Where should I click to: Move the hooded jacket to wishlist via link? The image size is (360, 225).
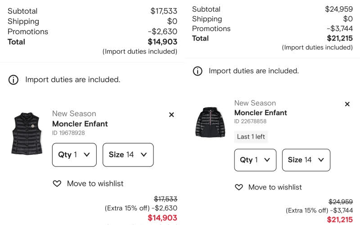pyautogui.click(x=275, y=187)
